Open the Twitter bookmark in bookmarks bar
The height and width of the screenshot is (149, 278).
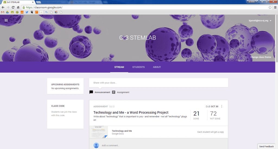pyautogui.click(x=27, y=12)
